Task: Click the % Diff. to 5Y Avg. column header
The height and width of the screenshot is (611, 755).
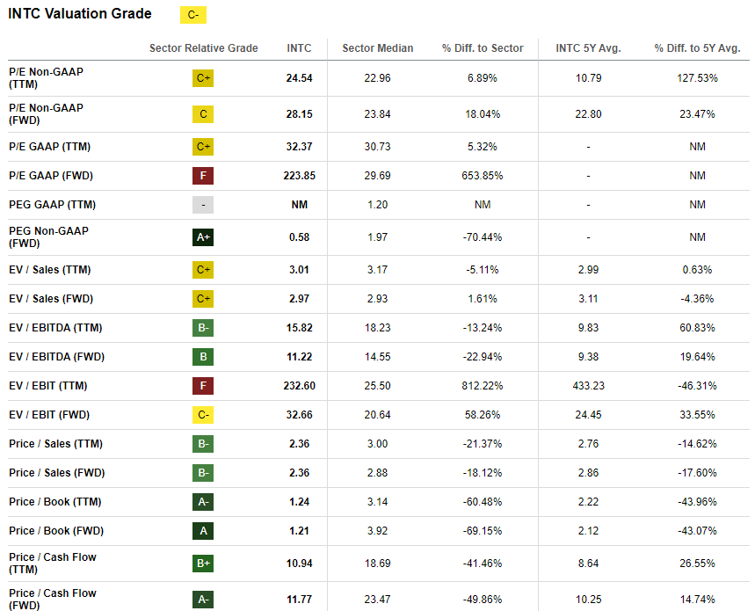Action: coord(697,48)
